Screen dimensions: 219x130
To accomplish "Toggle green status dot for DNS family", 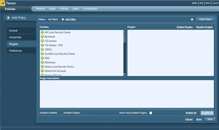I will (42, 58).
